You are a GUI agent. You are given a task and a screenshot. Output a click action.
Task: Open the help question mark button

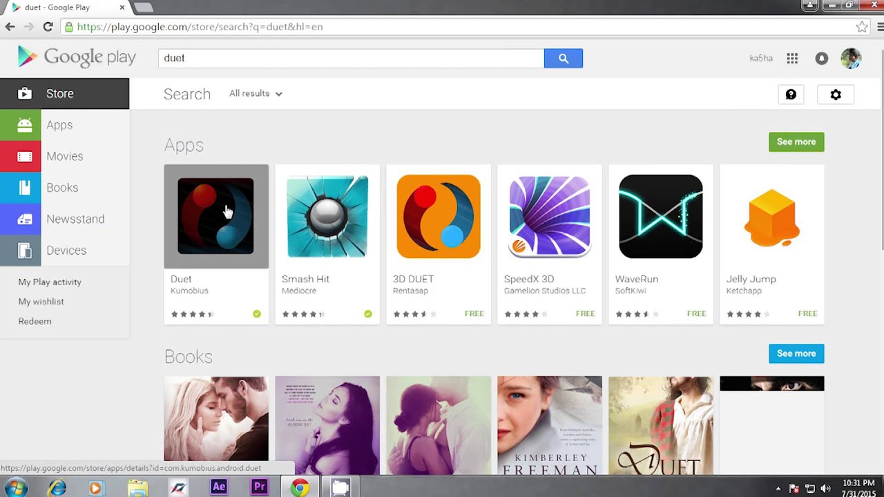coord(791,95)
